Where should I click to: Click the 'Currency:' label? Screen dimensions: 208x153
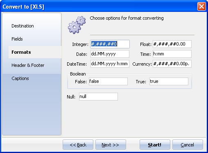point(142,64)
